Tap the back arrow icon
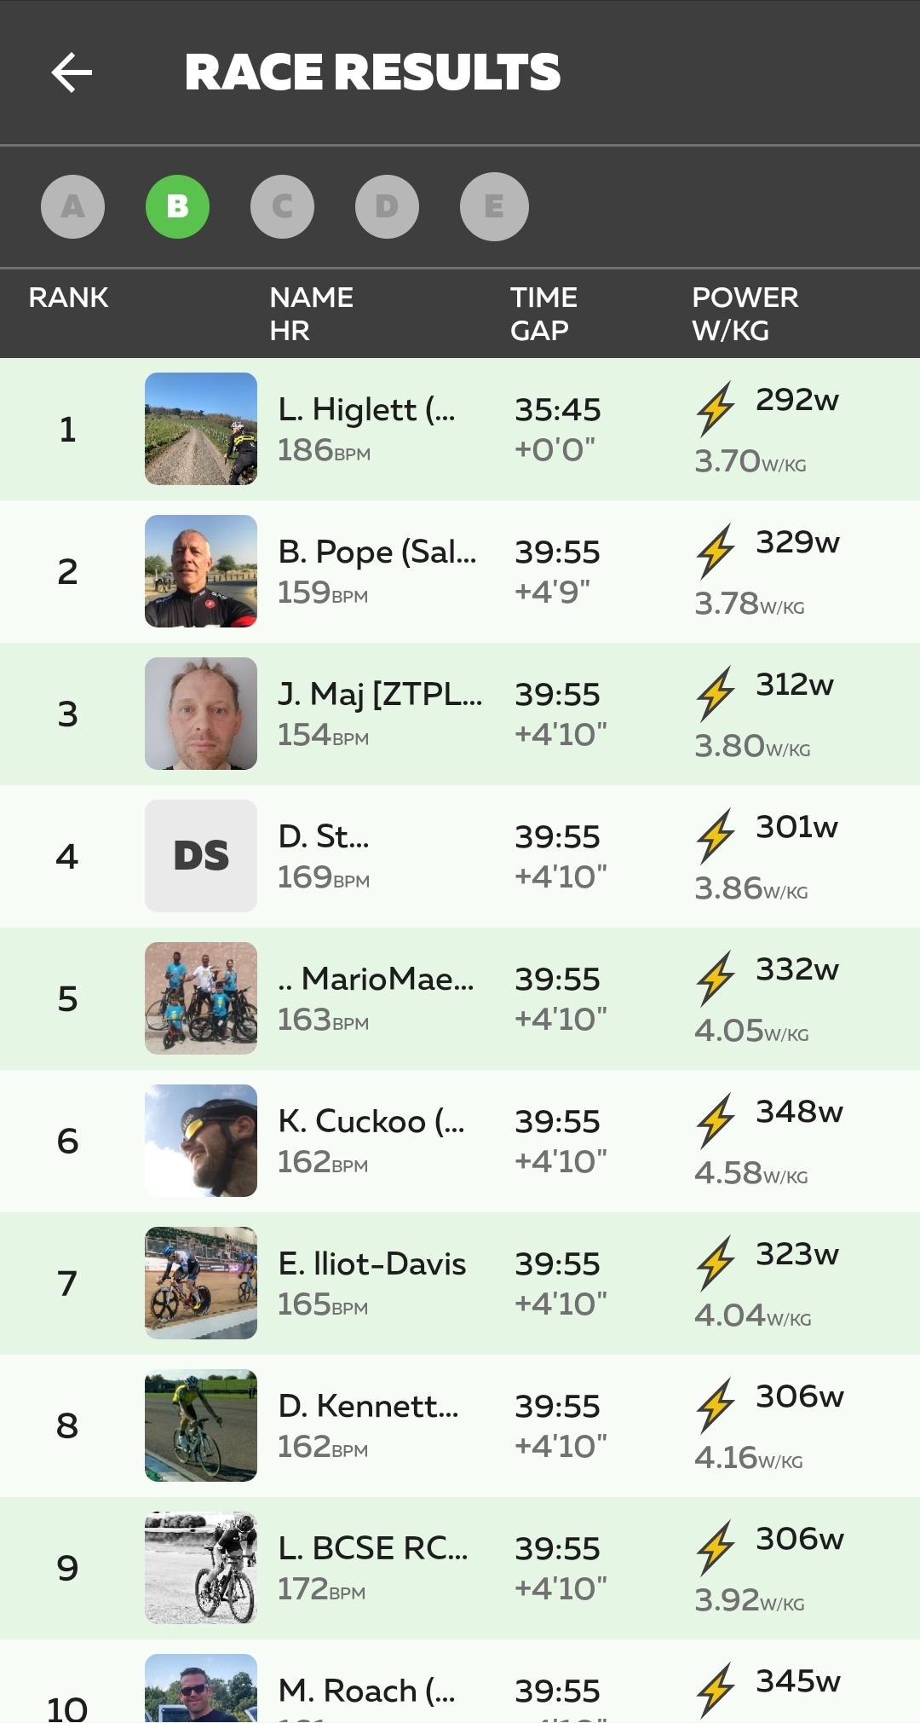The image size is (920, 1723). [72, 72]
